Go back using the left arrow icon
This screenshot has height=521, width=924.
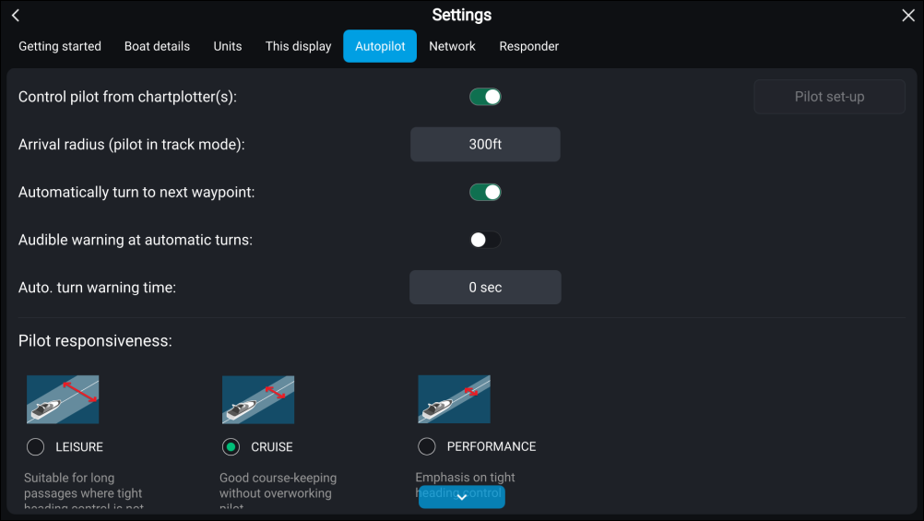[16, 16]
